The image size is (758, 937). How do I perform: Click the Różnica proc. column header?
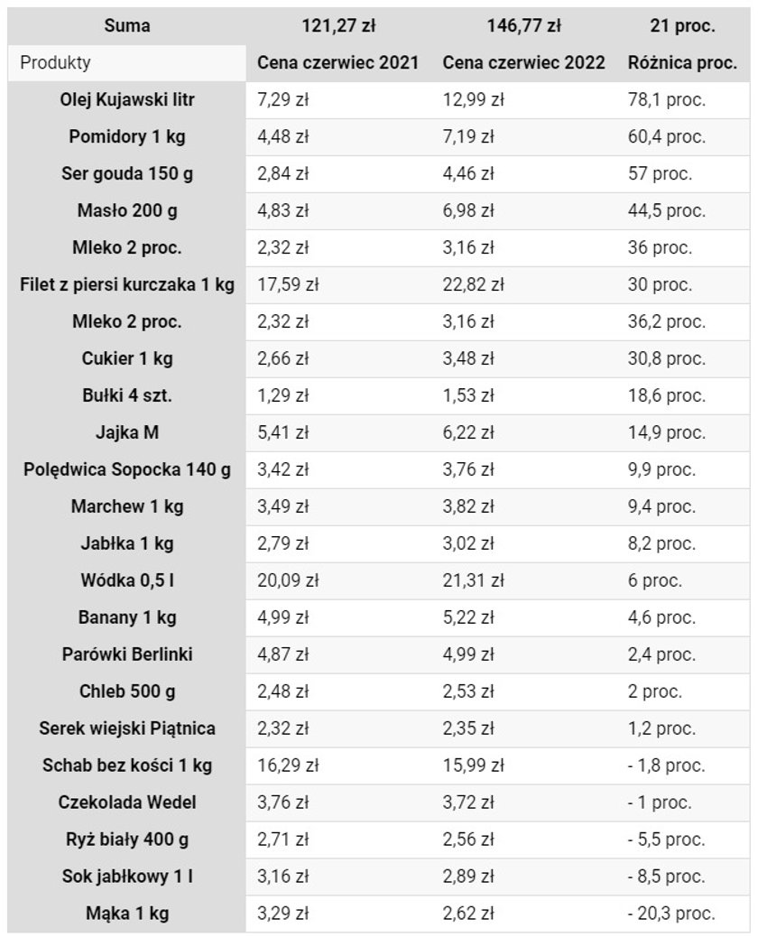[682, 63]
